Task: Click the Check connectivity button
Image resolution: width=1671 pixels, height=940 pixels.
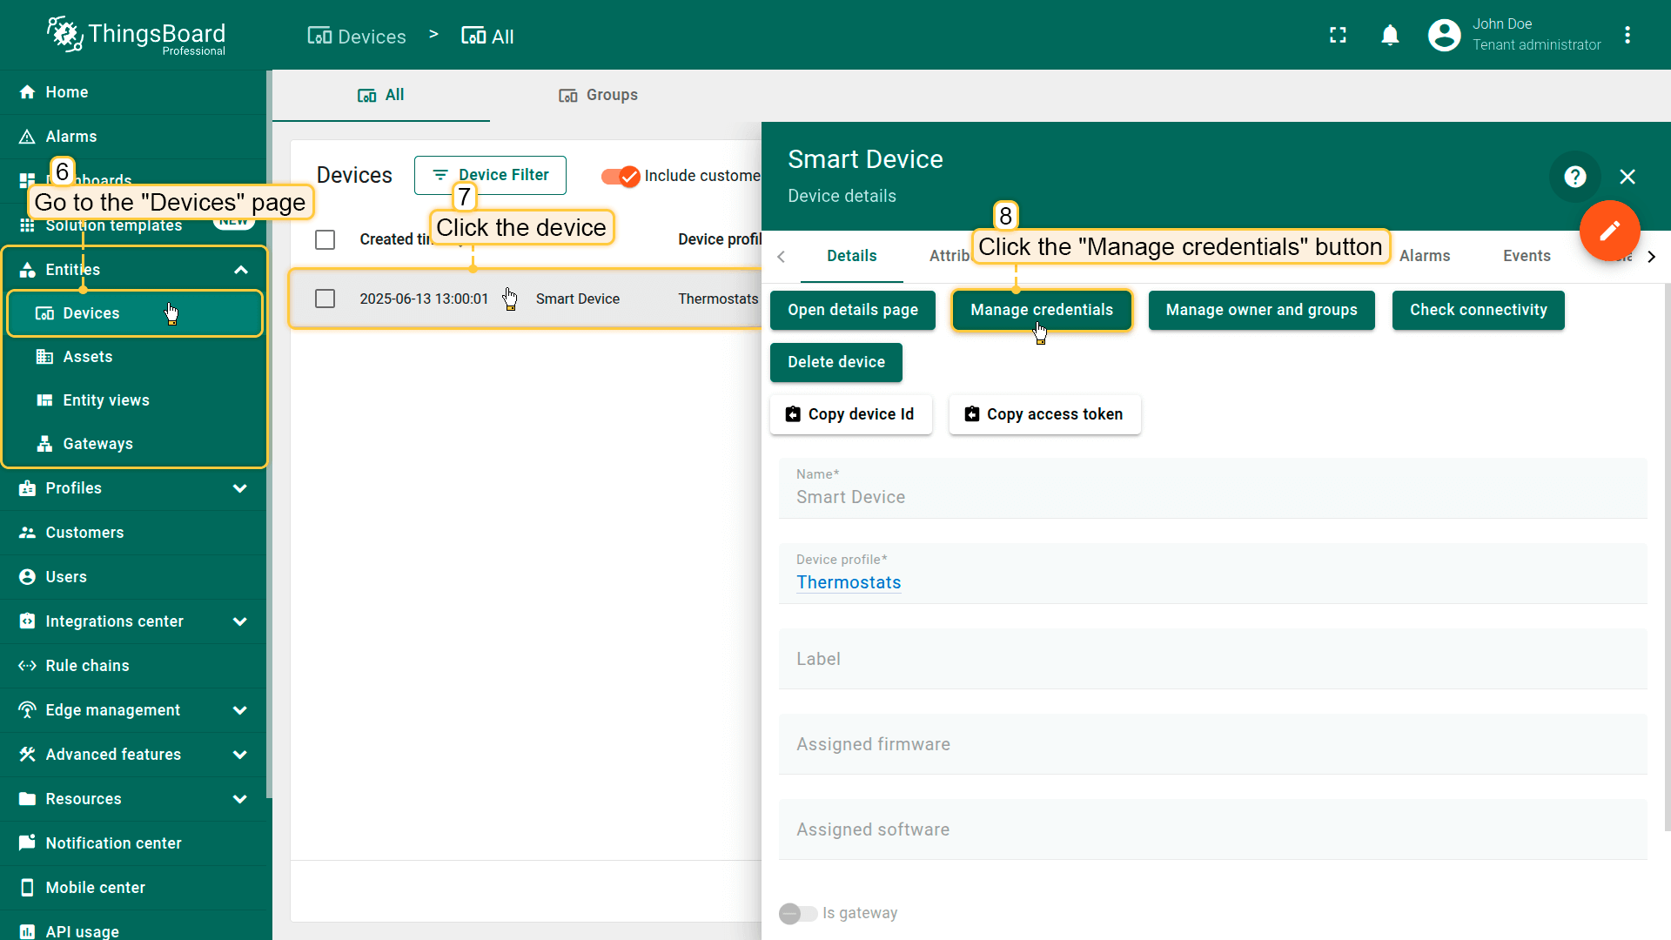Action: [x=1478, y=310]
